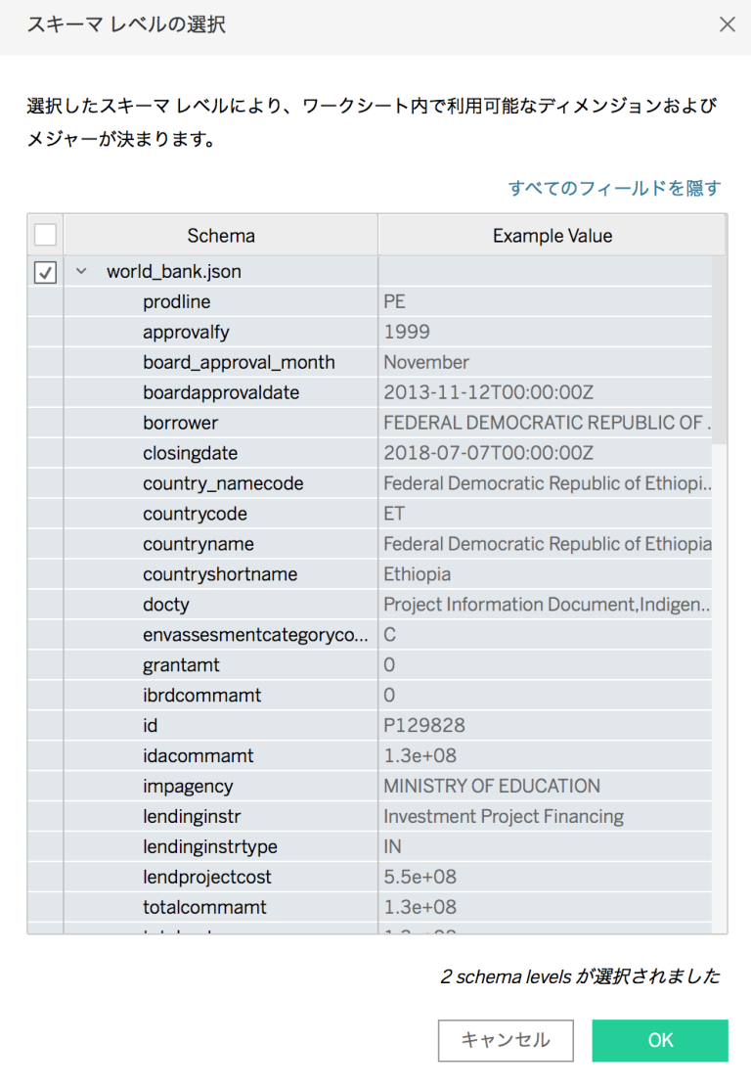Click the Schema column header
Viewport: 751px width, 1087px height.
coord(221,235)
